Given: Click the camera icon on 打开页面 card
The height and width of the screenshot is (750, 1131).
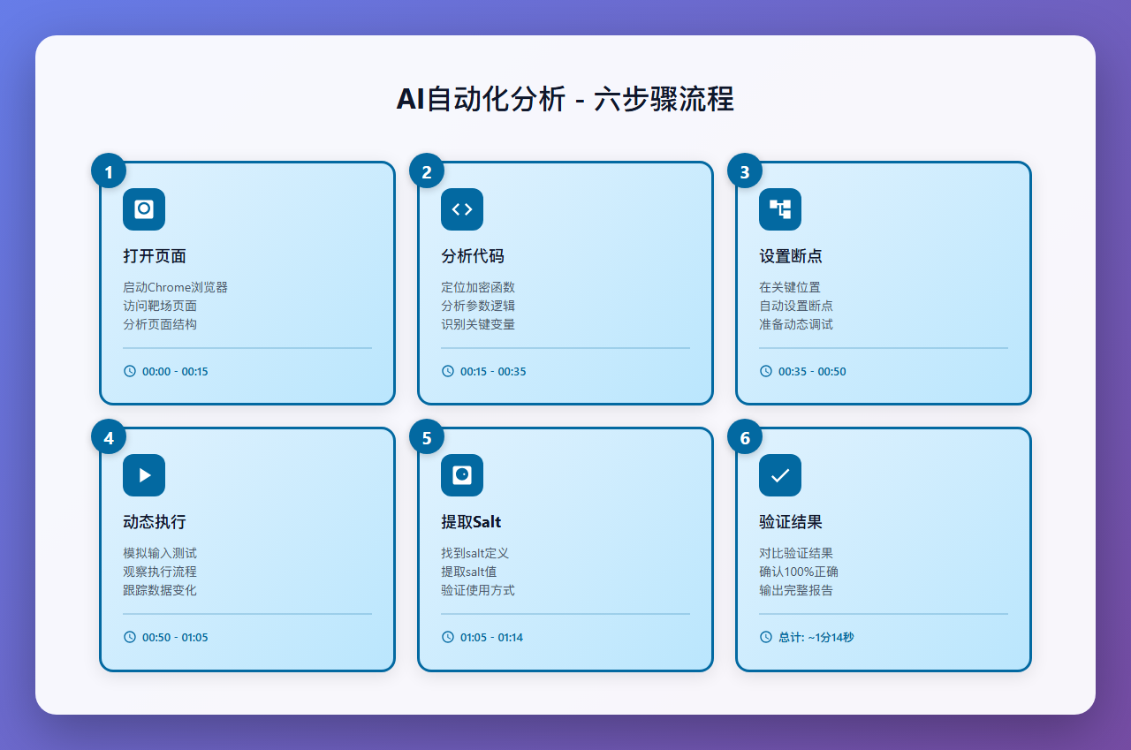Looking at the screenshot, I should pos(143,209).
